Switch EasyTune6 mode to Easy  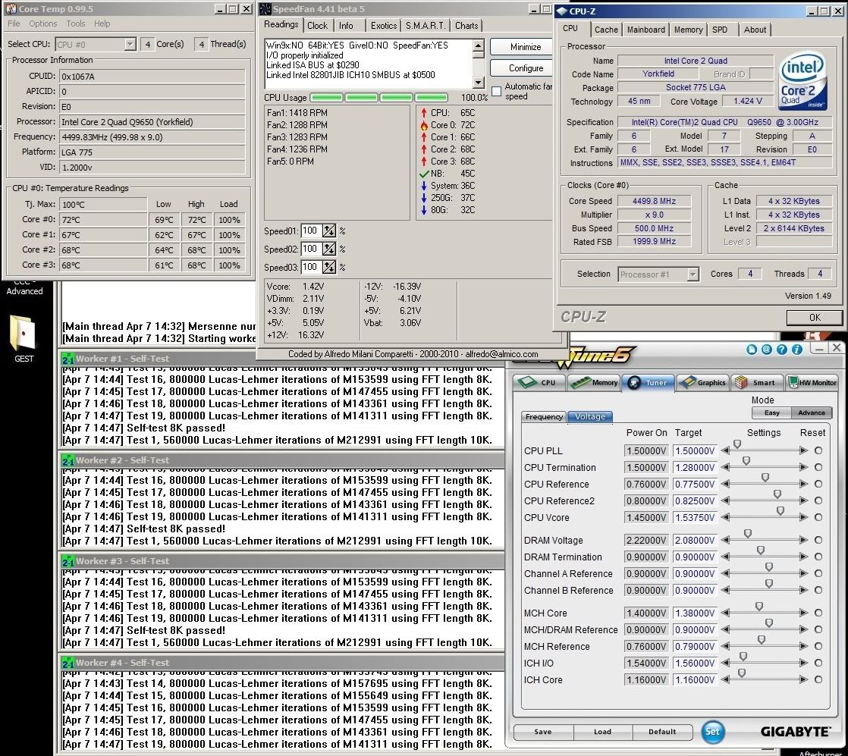point(771,413)
